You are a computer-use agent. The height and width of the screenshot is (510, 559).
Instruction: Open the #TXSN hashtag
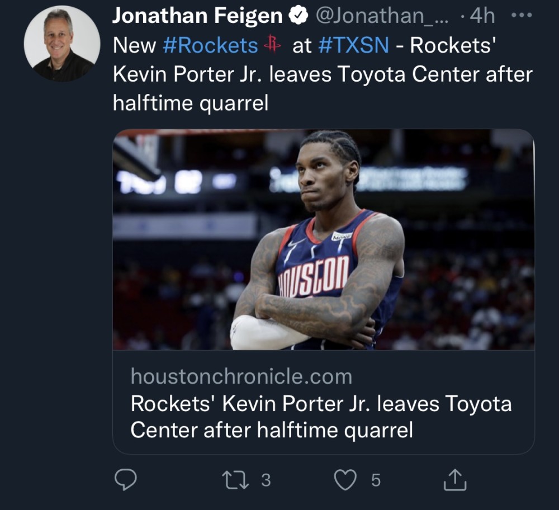click(353, 46)
